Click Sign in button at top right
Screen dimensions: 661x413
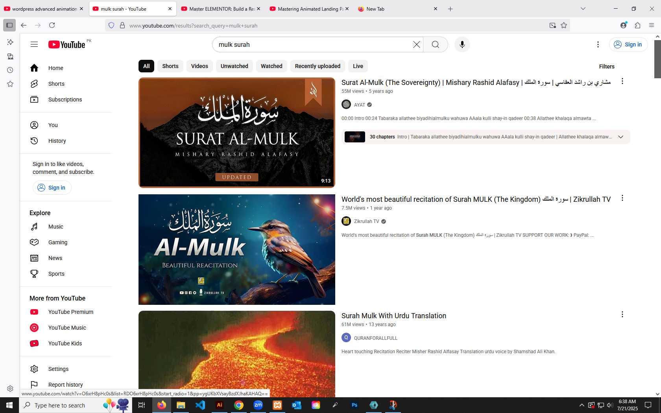pyautogui.click(x=628, y=44)
